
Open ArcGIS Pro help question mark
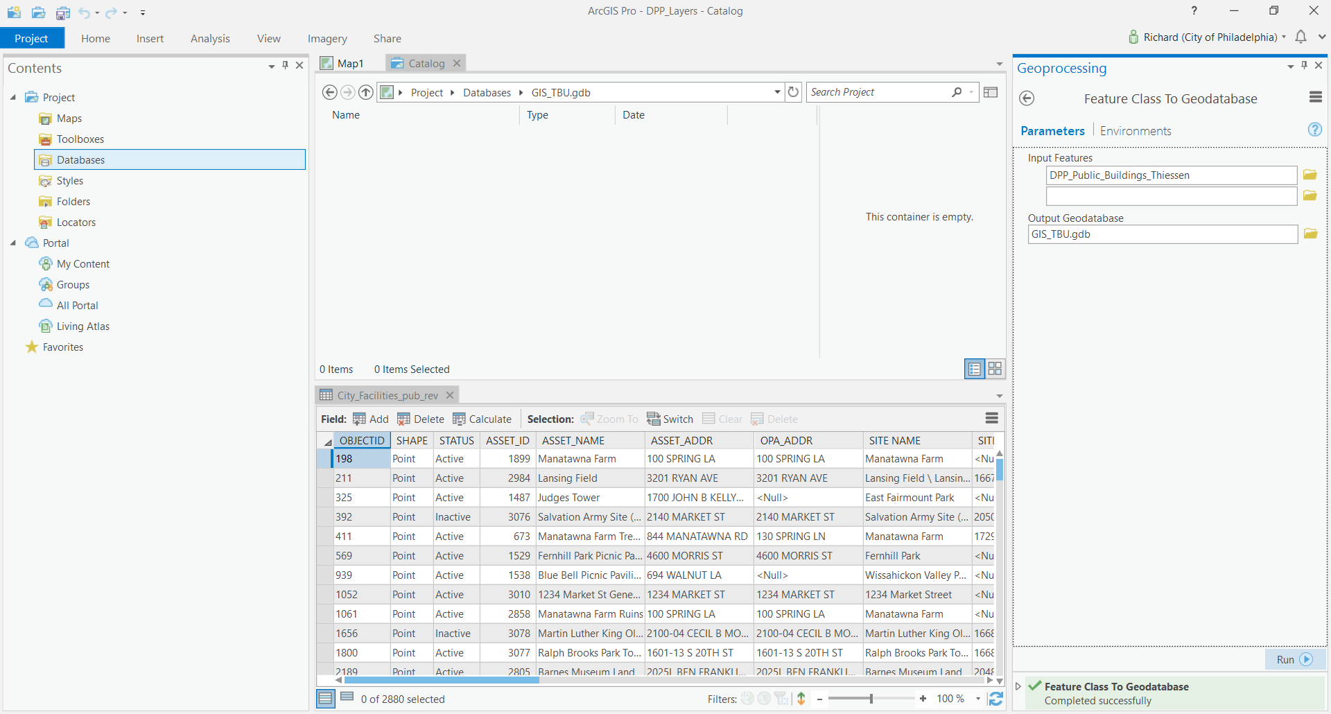(1194, 10)
